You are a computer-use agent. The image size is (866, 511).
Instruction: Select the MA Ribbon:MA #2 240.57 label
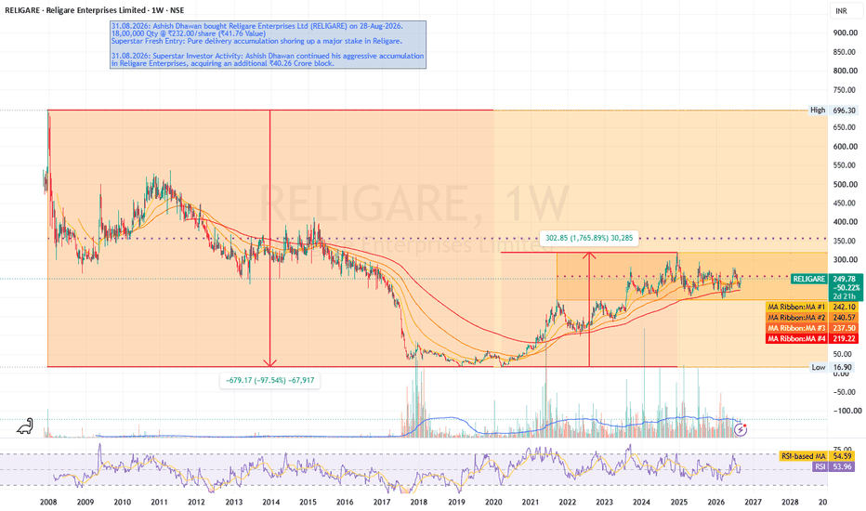pos(812,318)
